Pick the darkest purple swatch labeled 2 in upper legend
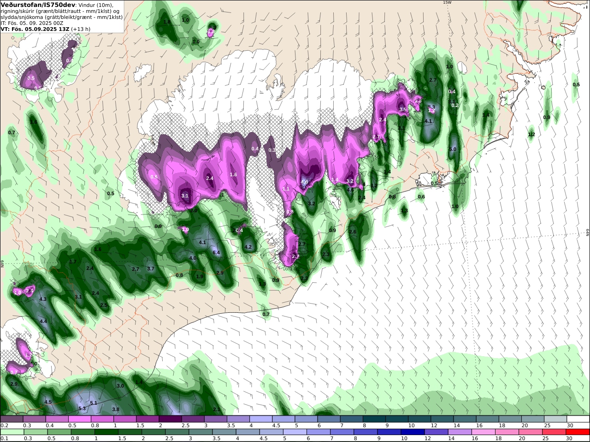 [x=170, y=419]
